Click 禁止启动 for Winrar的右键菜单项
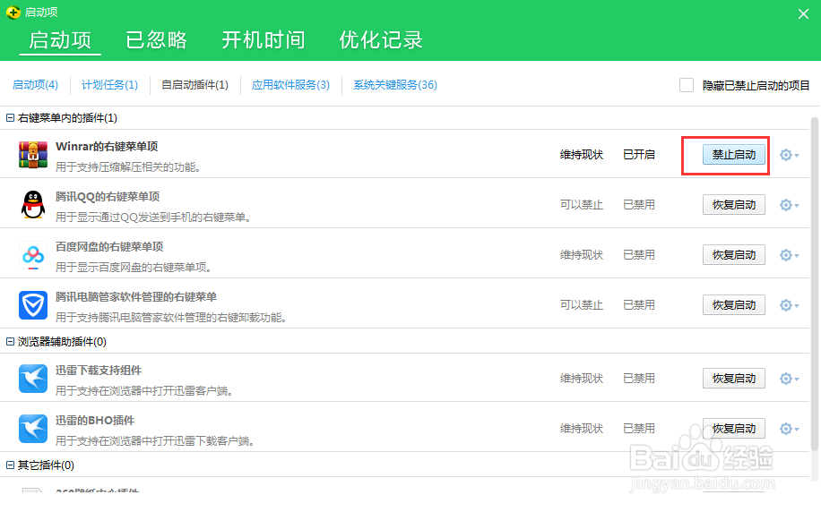821x512 pixels. pos(733,155)
